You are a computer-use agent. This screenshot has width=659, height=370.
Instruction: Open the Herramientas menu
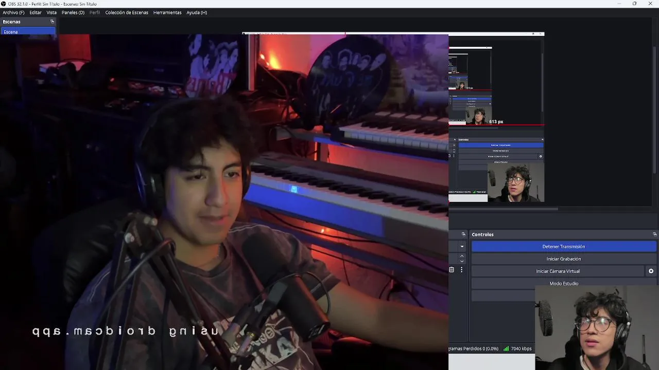coord(167,12)
